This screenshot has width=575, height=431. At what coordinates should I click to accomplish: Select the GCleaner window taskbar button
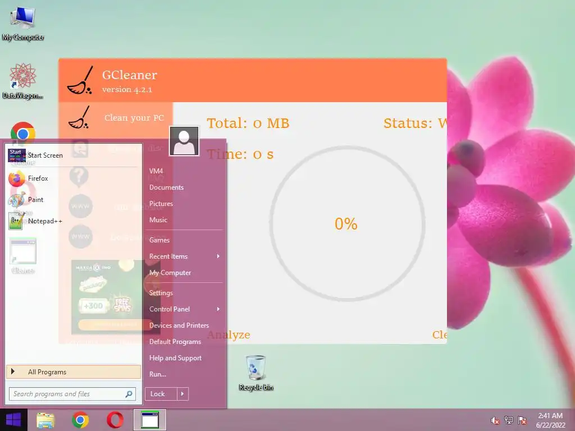tap(150, 420)
